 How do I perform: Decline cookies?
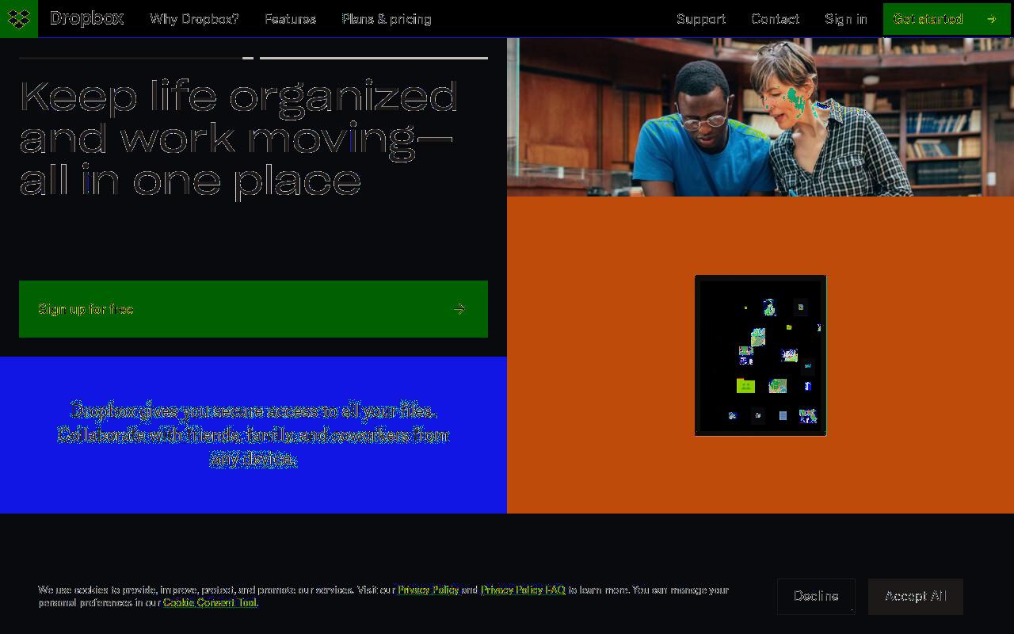(816, 596)
